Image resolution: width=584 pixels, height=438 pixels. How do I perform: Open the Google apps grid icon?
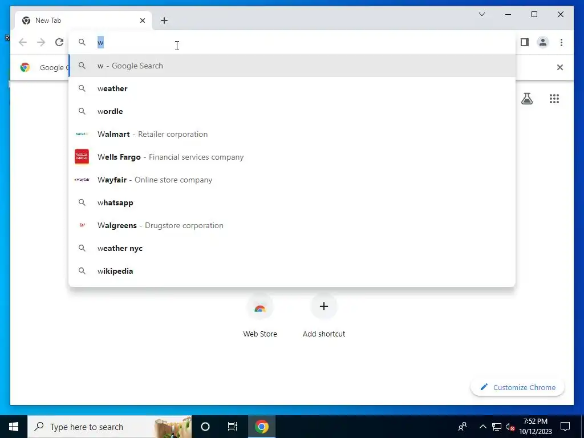(x=554, y=99)
